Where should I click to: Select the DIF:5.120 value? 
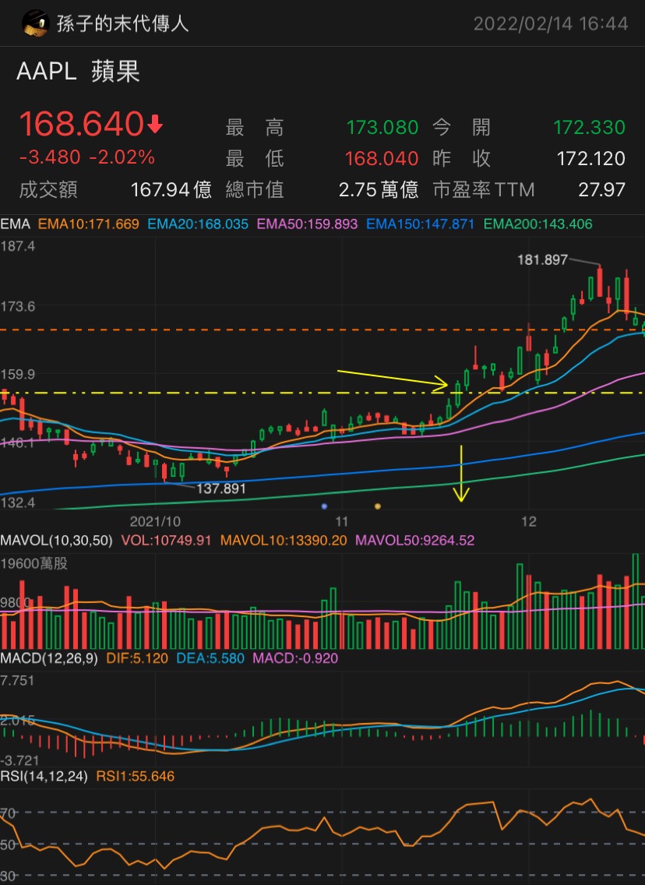pyautogui.click(x=137, y=658)
